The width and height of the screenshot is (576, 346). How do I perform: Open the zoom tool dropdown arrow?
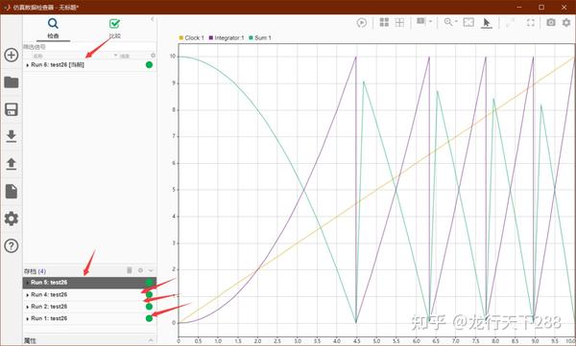tap(456, 22)
